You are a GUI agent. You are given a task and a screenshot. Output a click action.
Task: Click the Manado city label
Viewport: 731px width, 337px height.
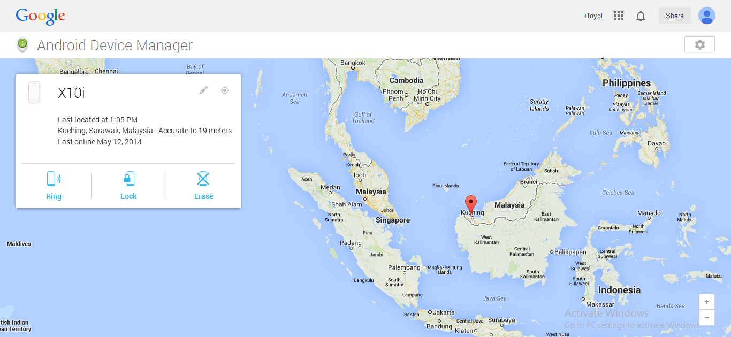tap(649, 213)
